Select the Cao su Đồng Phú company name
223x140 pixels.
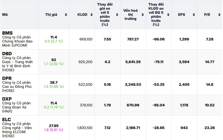16,87
